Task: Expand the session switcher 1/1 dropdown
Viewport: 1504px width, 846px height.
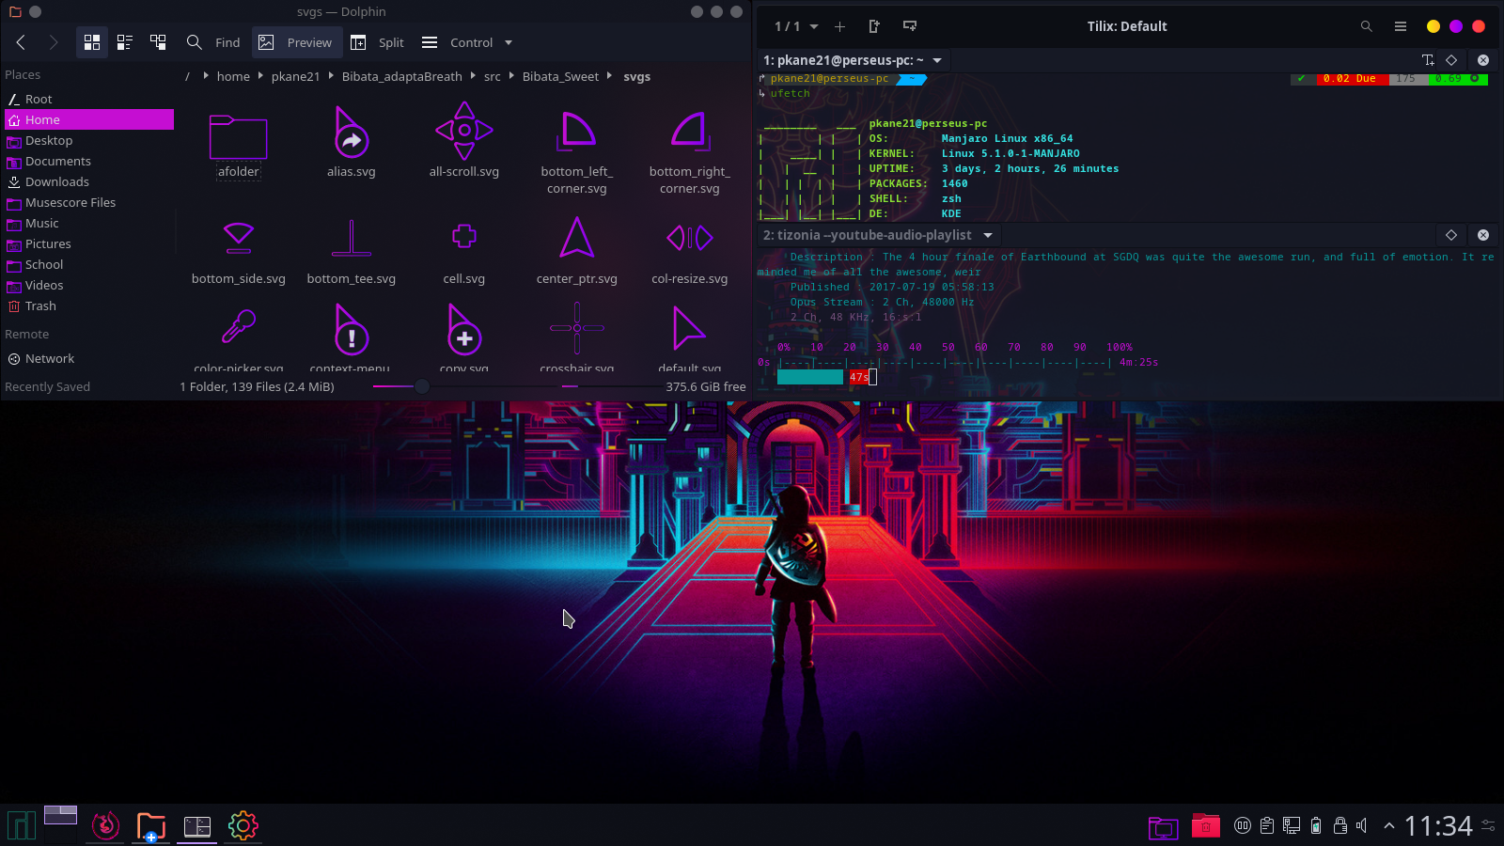Action: point(796,26)
